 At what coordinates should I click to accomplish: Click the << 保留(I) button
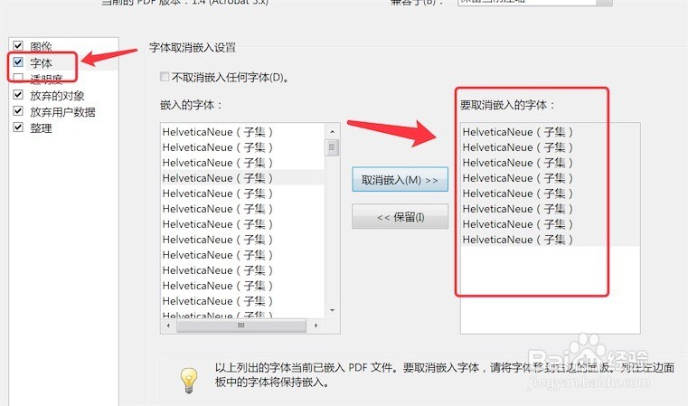tap(400, 216)
